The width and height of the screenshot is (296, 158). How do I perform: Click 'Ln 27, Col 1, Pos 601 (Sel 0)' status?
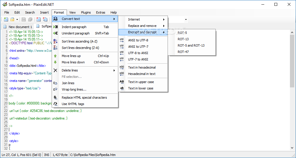tap(21, 155)
